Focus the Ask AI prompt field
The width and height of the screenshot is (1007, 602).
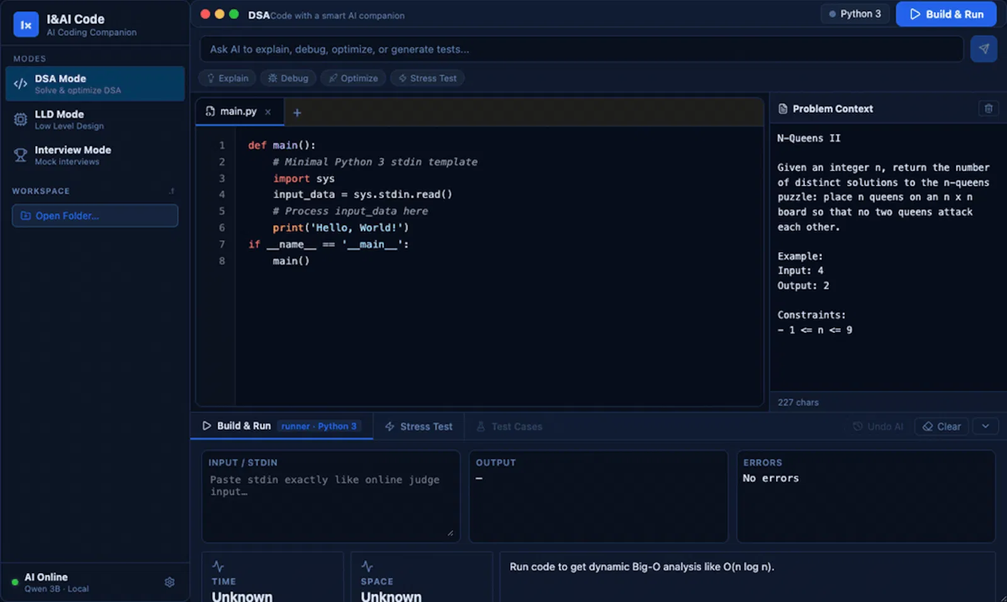[x=582, y=49]
